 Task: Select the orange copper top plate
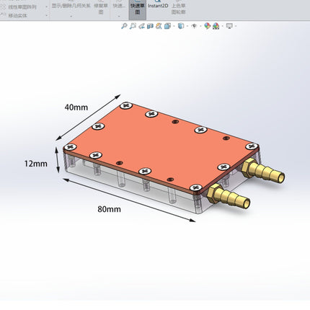(x=161, y=146)
